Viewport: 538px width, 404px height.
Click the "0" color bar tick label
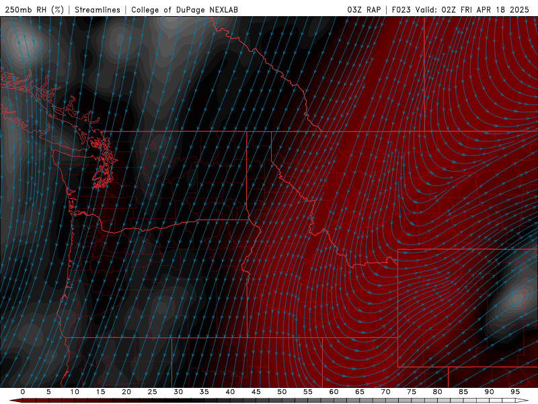tap(23, 392)
